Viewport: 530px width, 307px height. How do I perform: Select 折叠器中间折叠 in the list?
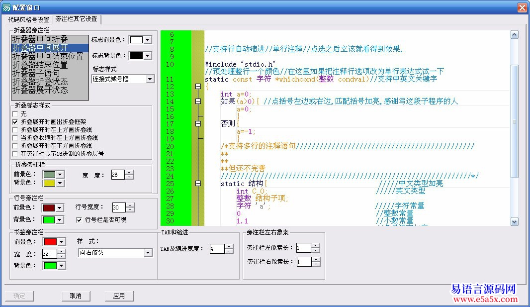coord(50,40)
